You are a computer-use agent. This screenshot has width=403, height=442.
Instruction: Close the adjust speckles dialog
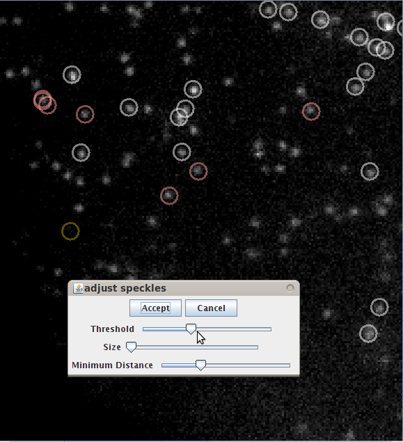click(x=290, y=287)
